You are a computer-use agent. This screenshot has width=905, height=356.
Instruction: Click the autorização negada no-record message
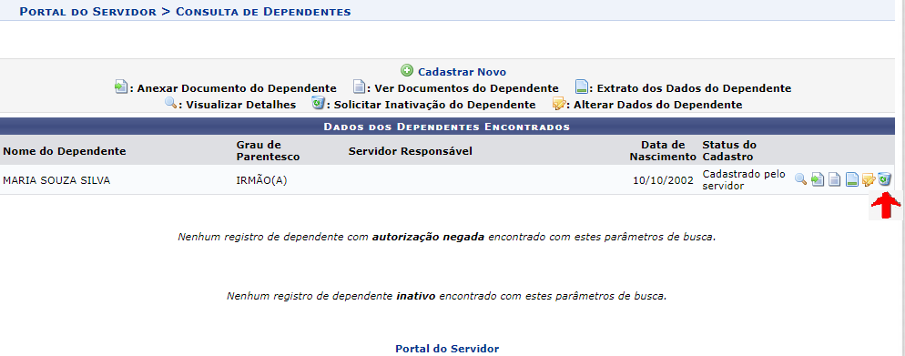(x=447, y=237)
